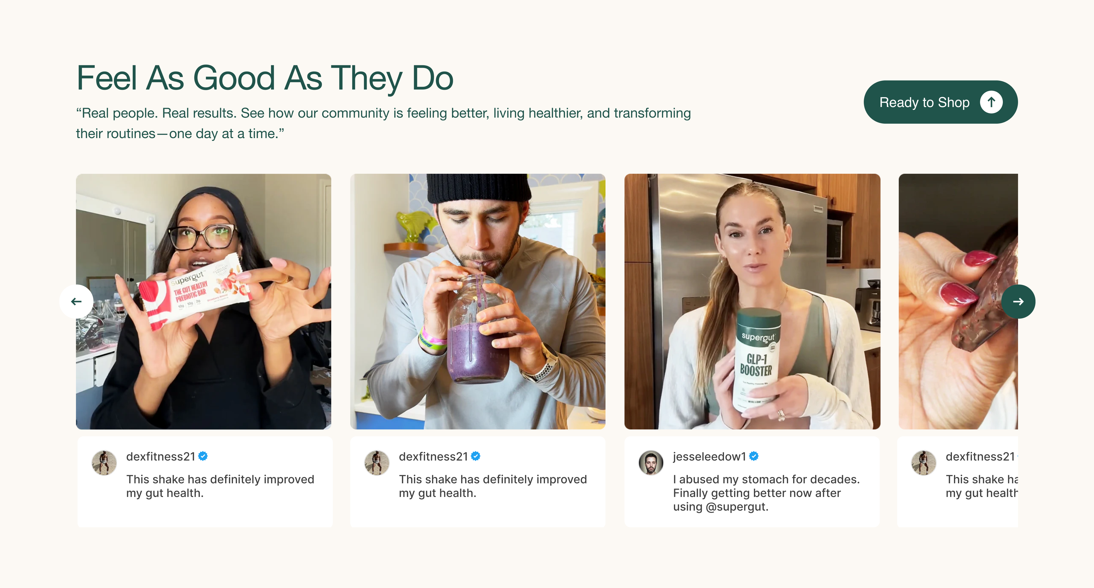
Task: Click verified badge beside jesseleedow1
Action: [754, 456]
